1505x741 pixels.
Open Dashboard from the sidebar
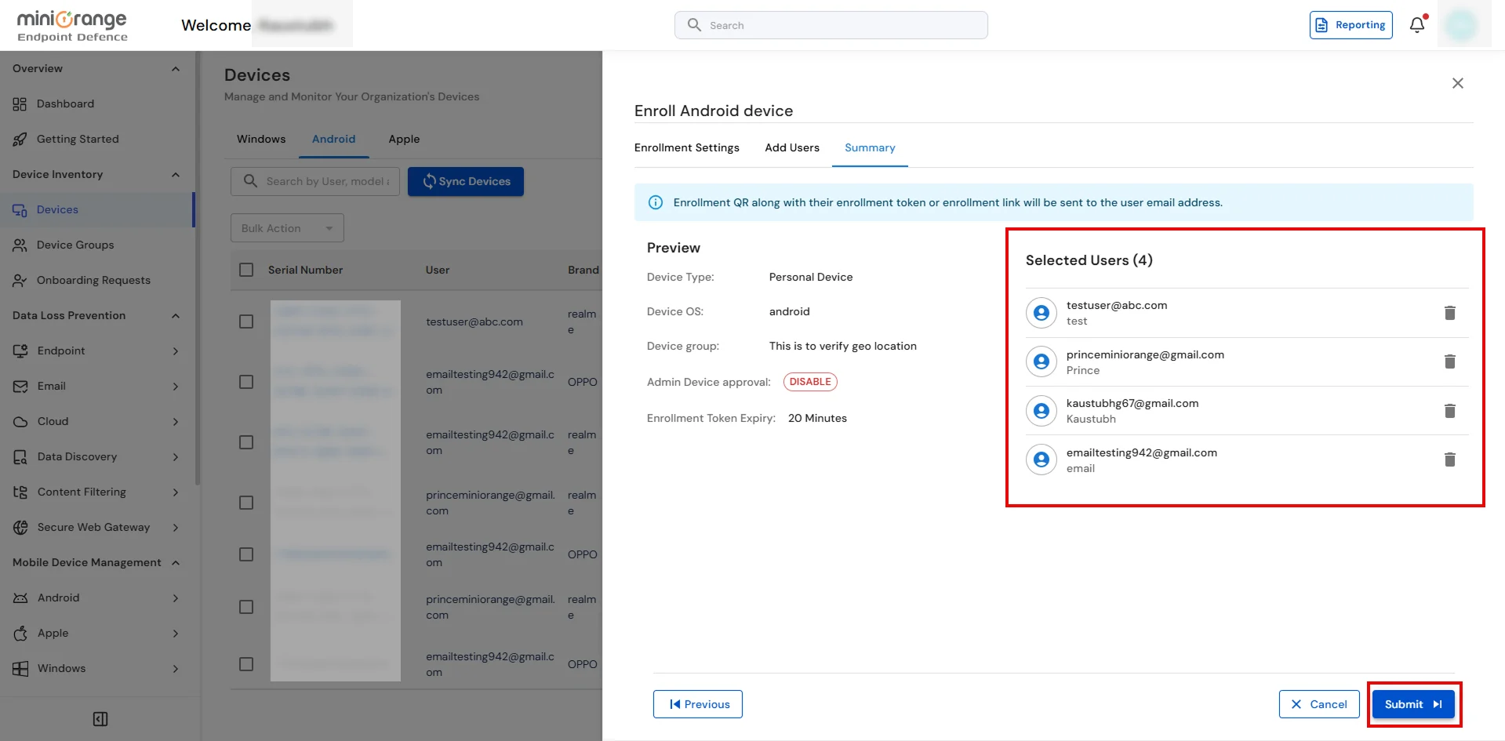(x=65, y=104)
